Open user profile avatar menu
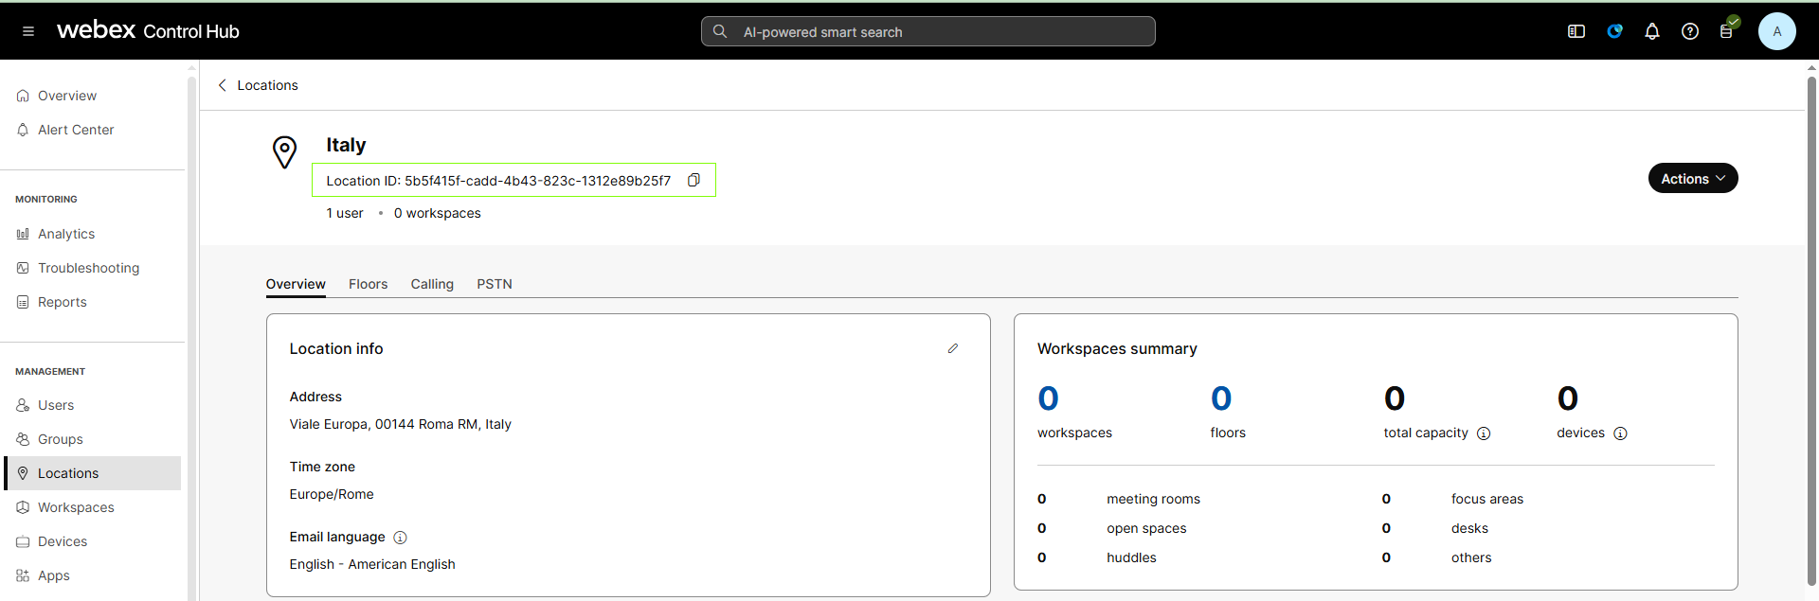 [1776, 31]
